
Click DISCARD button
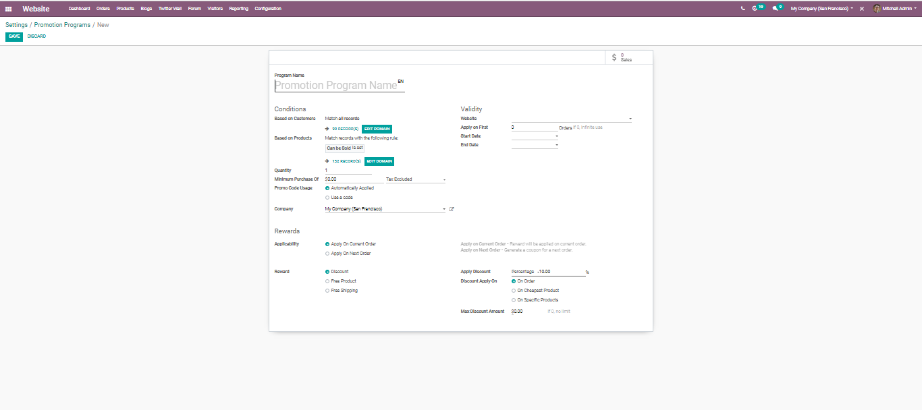click(x=36, y=36)
